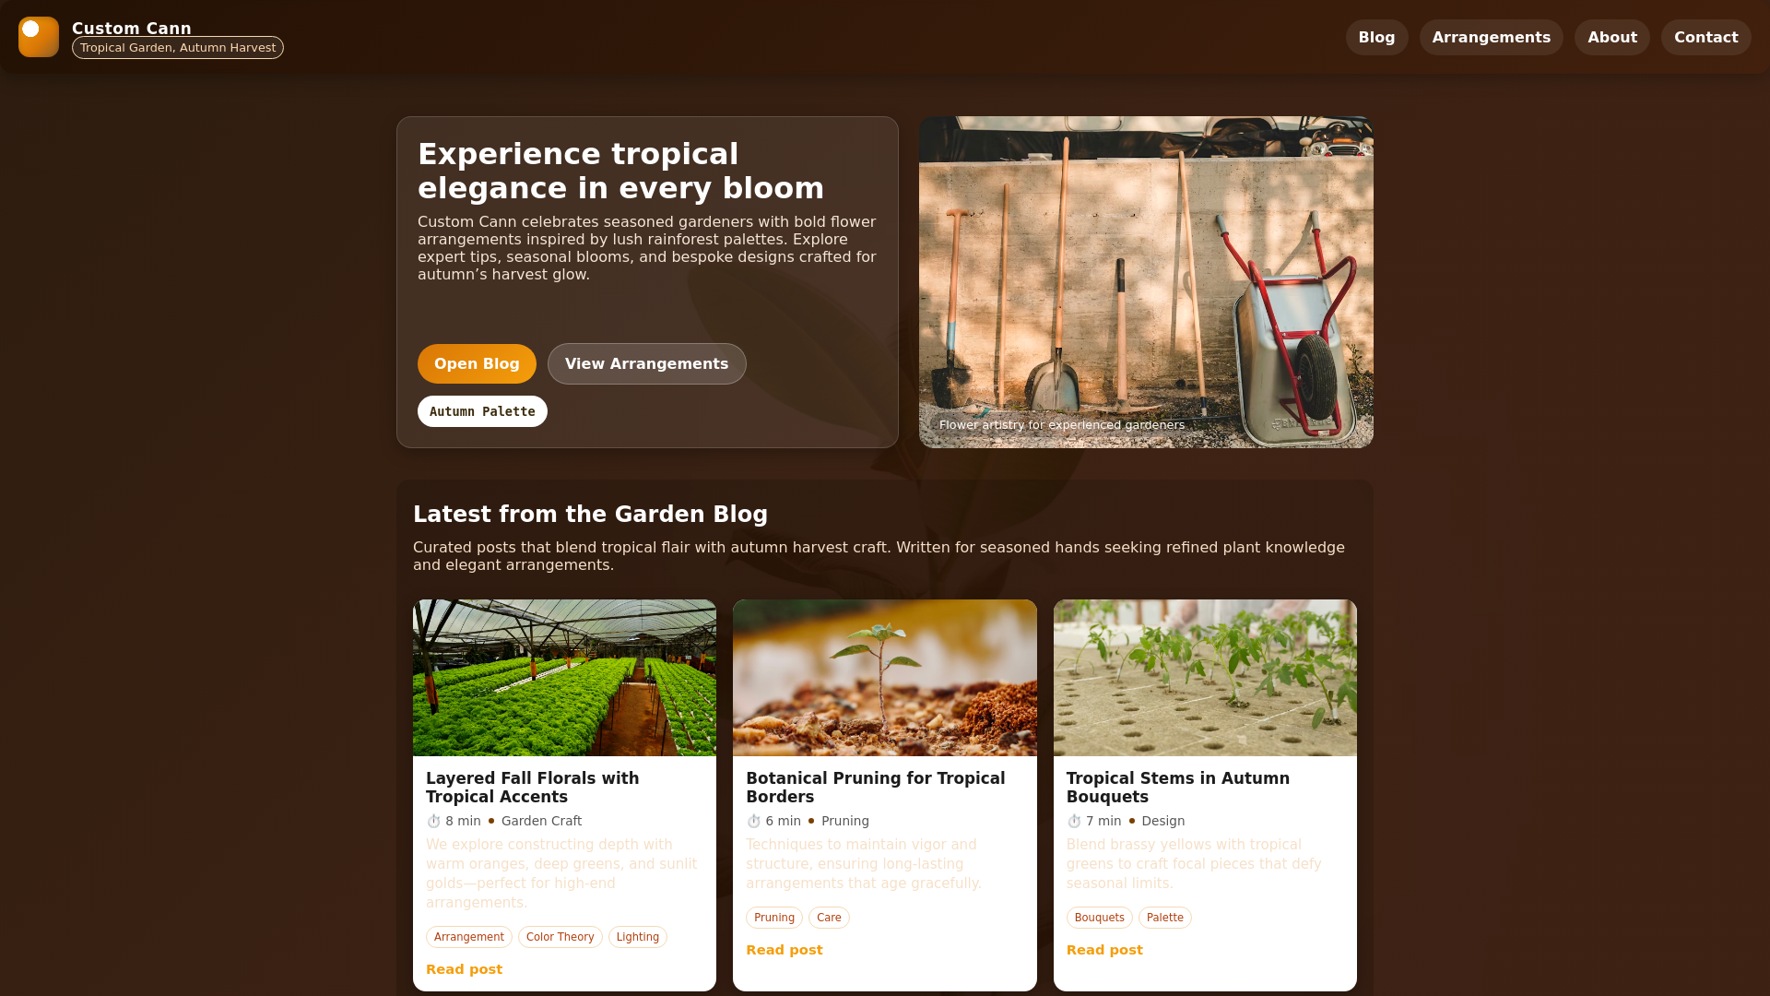Go to the Arrangements nav item
Image resolution: width=1770 pixels, height=996 pixels.
1491,37
